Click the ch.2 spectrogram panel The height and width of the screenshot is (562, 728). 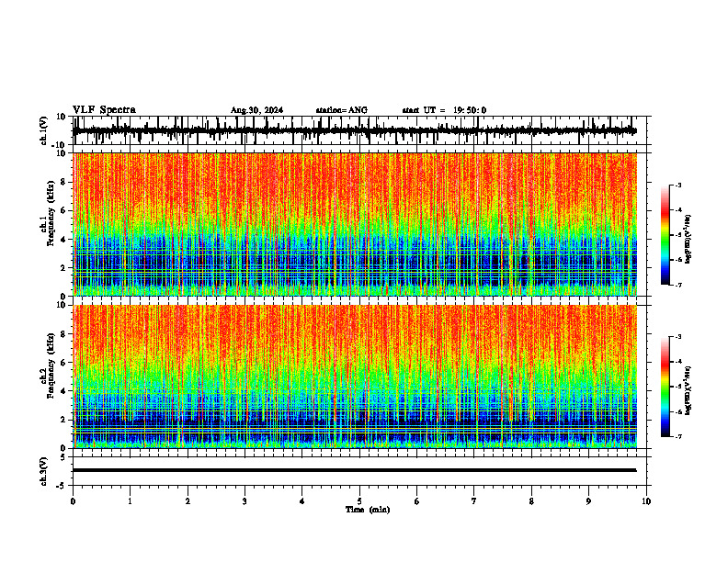click(x=355, y=377)
